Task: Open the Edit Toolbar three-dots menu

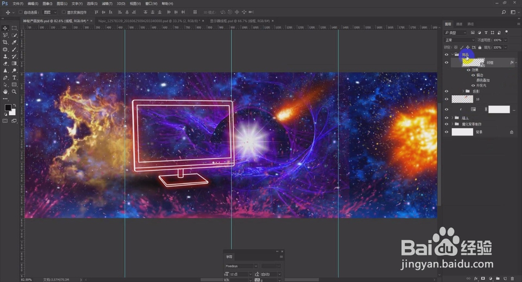Action: click(5, 99)
